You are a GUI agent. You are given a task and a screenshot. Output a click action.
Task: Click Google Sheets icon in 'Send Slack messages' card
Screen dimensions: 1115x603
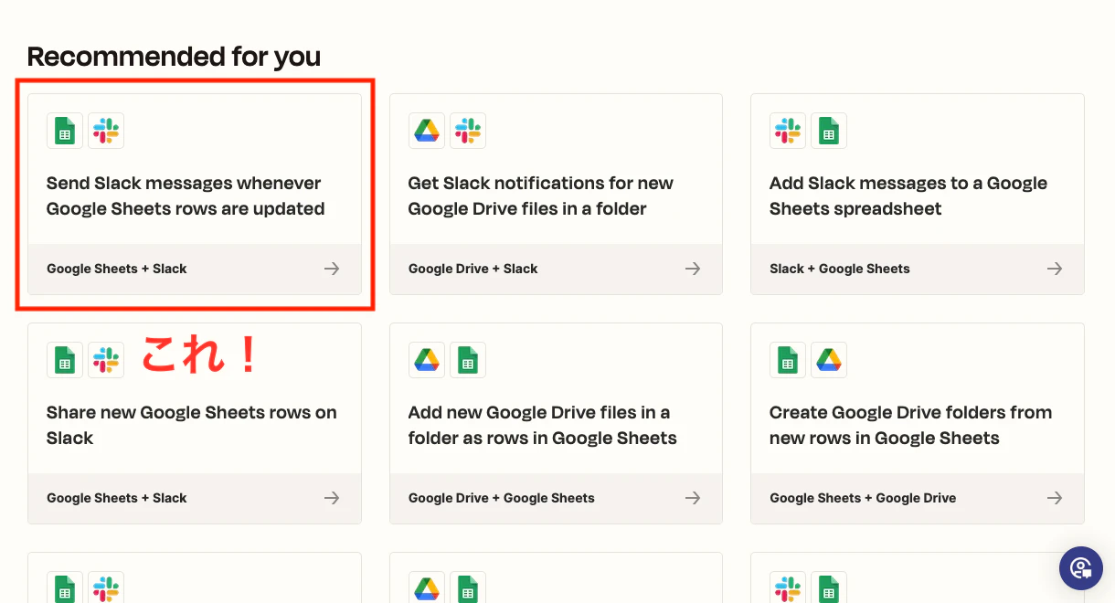(x=65, y=131)
